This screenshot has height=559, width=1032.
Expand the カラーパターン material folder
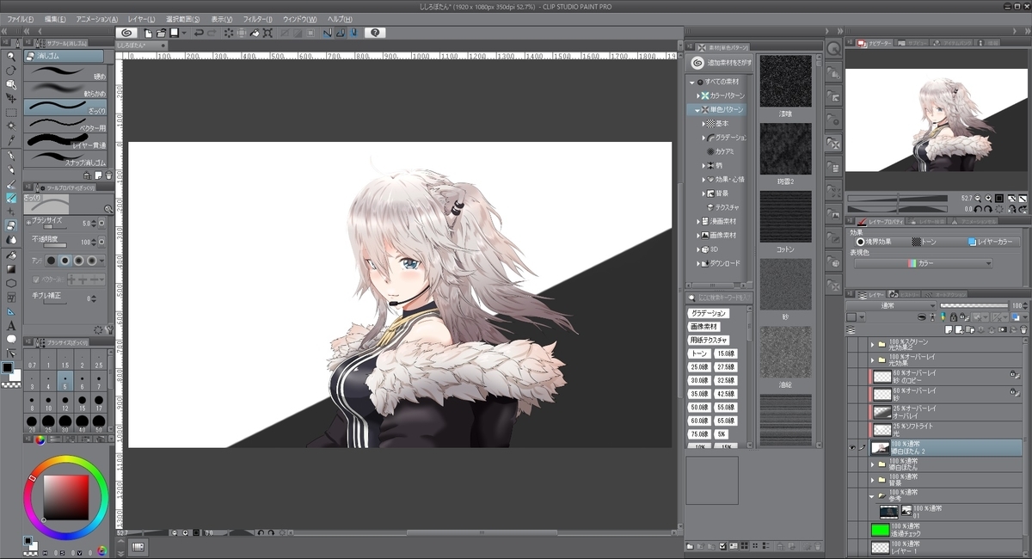pyautogui.click(x=697, y=95)
